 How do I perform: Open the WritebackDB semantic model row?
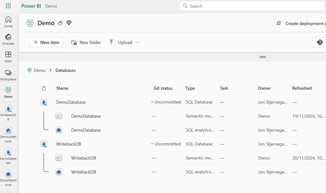84,158
